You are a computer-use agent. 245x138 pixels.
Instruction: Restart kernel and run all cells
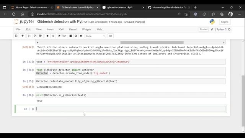[81, 36]
